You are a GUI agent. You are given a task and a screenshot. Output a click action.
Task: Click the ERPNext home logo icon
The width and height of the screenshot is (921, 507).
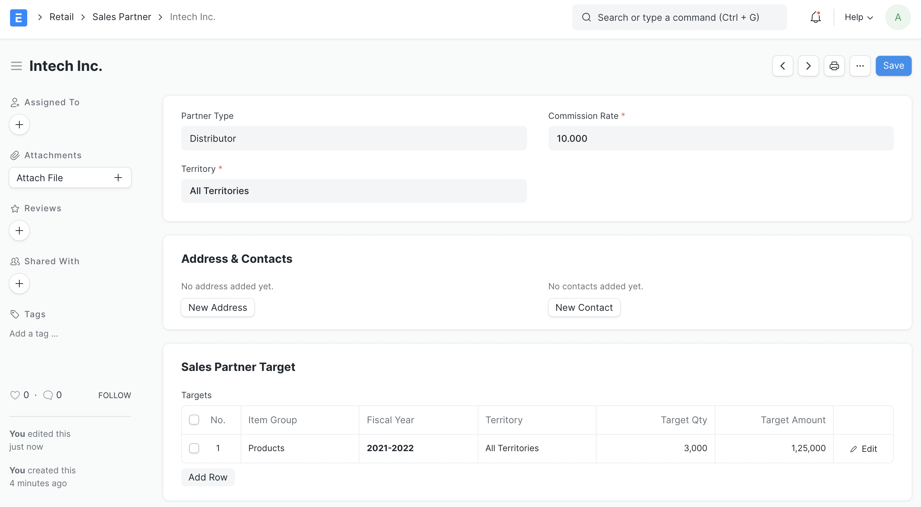point(18,17)
